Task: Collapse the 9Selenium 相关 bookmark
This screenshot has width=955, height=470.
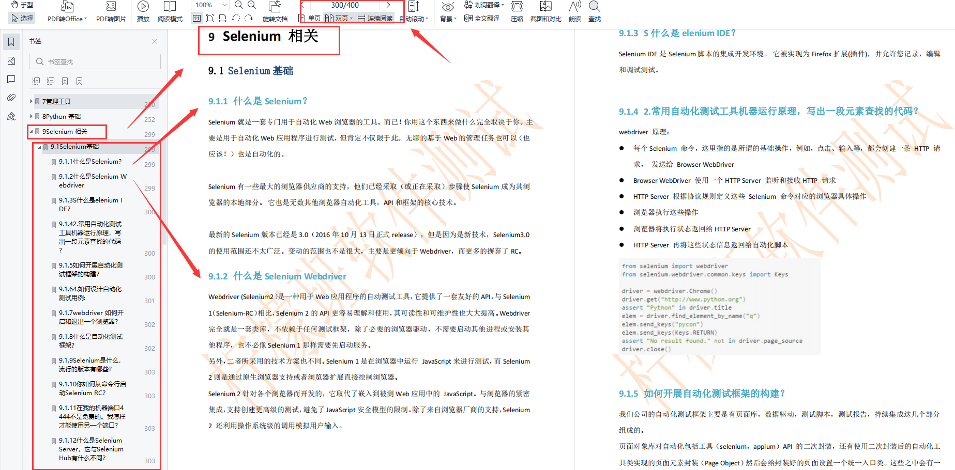Action: 31,131
